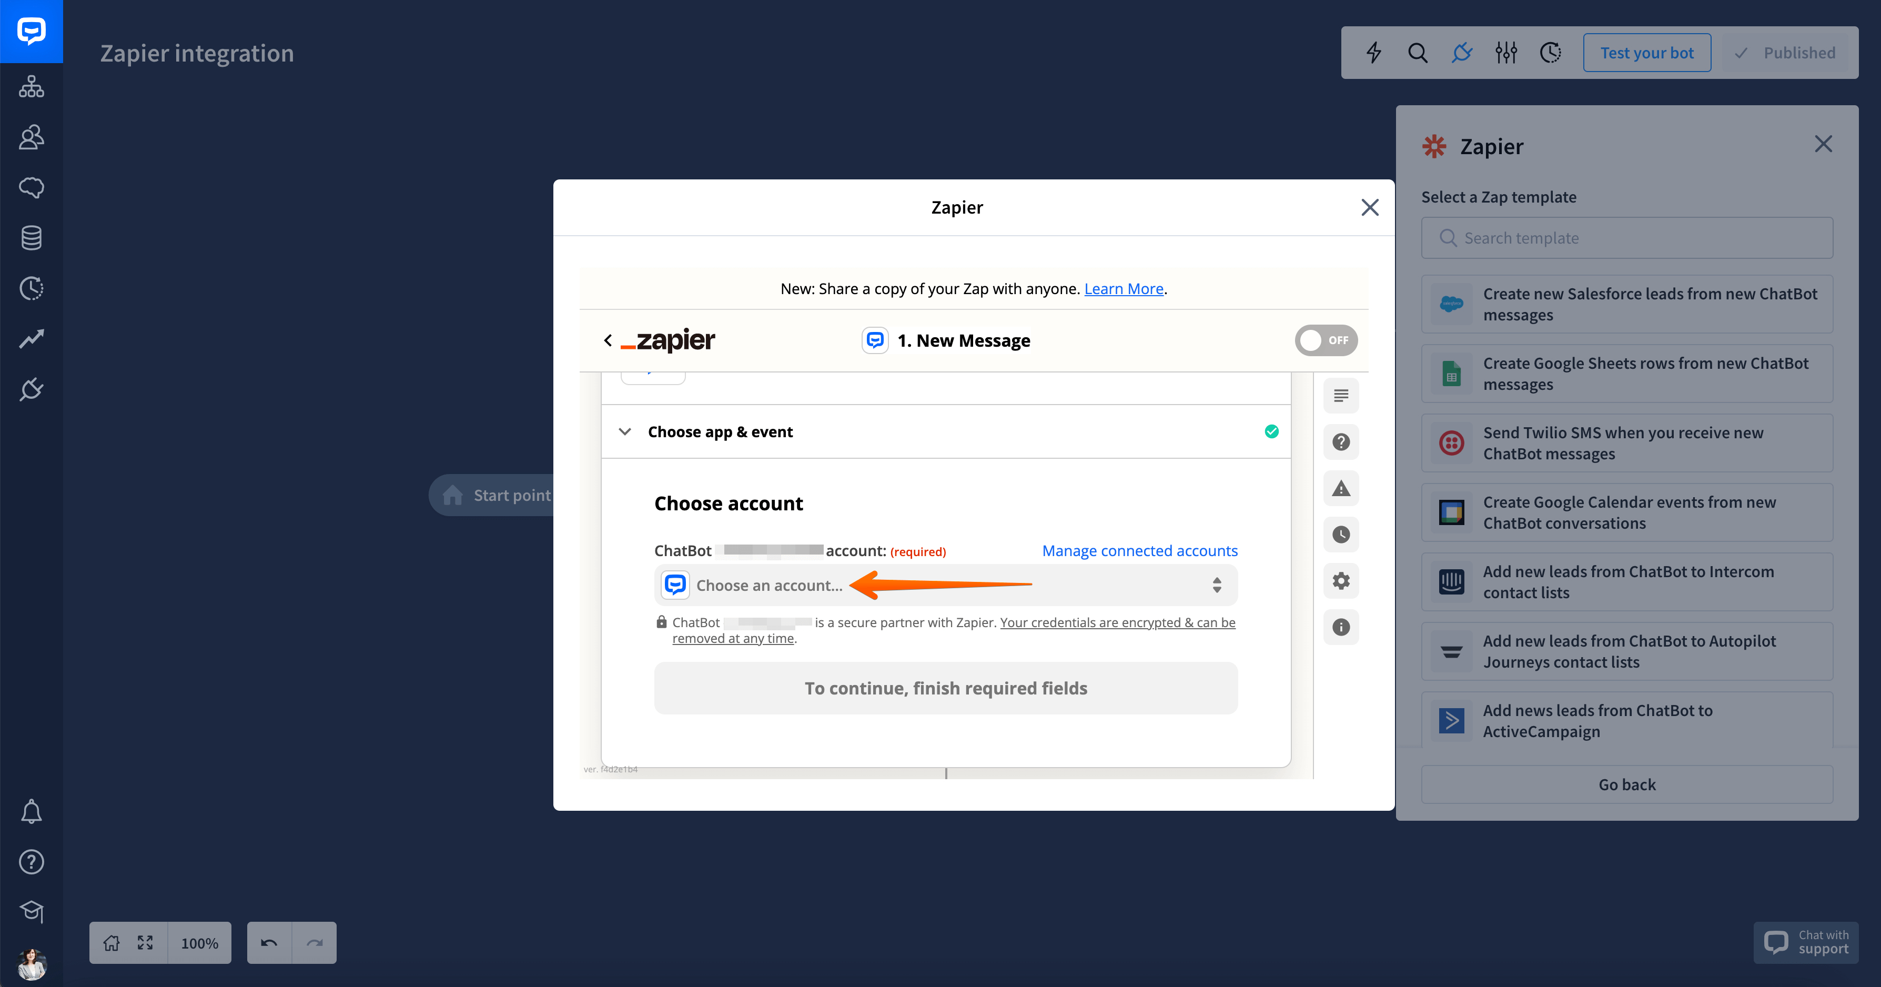Click the 100% zoom level

tap(199, 943)
